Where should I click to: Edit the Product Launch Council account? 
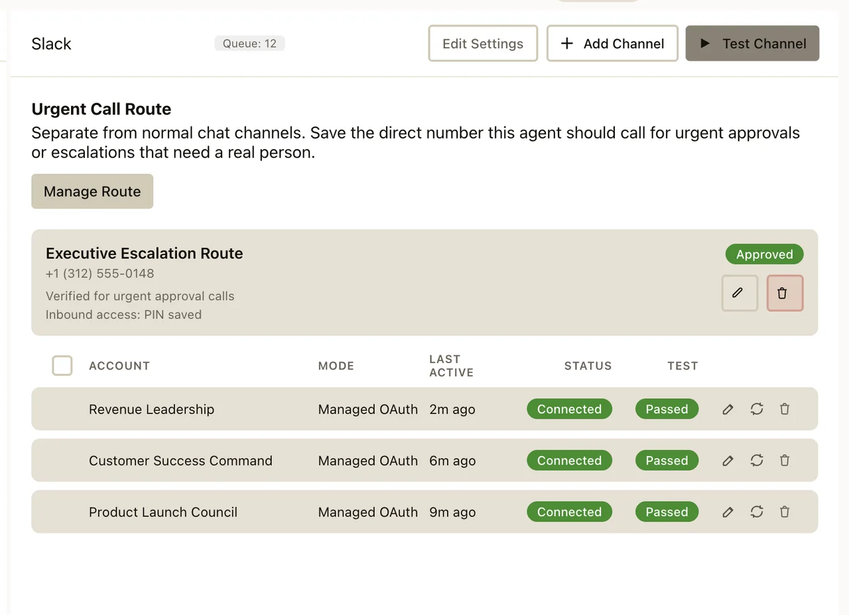coord(728,512)
